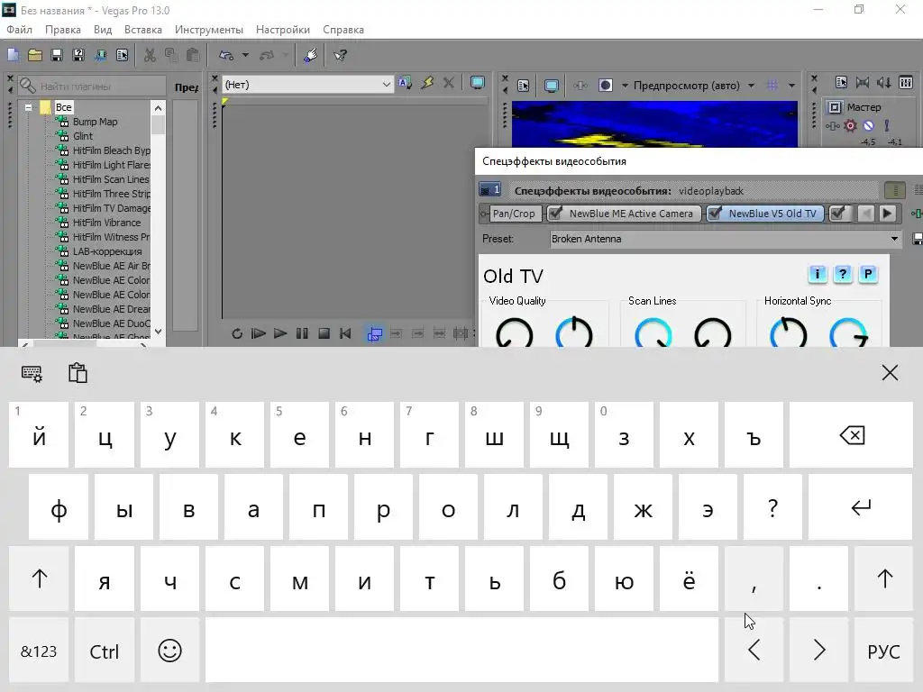The height and width of the screenshot is (692, 923).
Task: Click Old TV info 'i' button
Action: coord(817,274)
